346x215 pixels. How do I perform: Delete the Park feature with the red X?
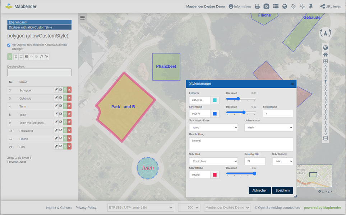(69, 146)
